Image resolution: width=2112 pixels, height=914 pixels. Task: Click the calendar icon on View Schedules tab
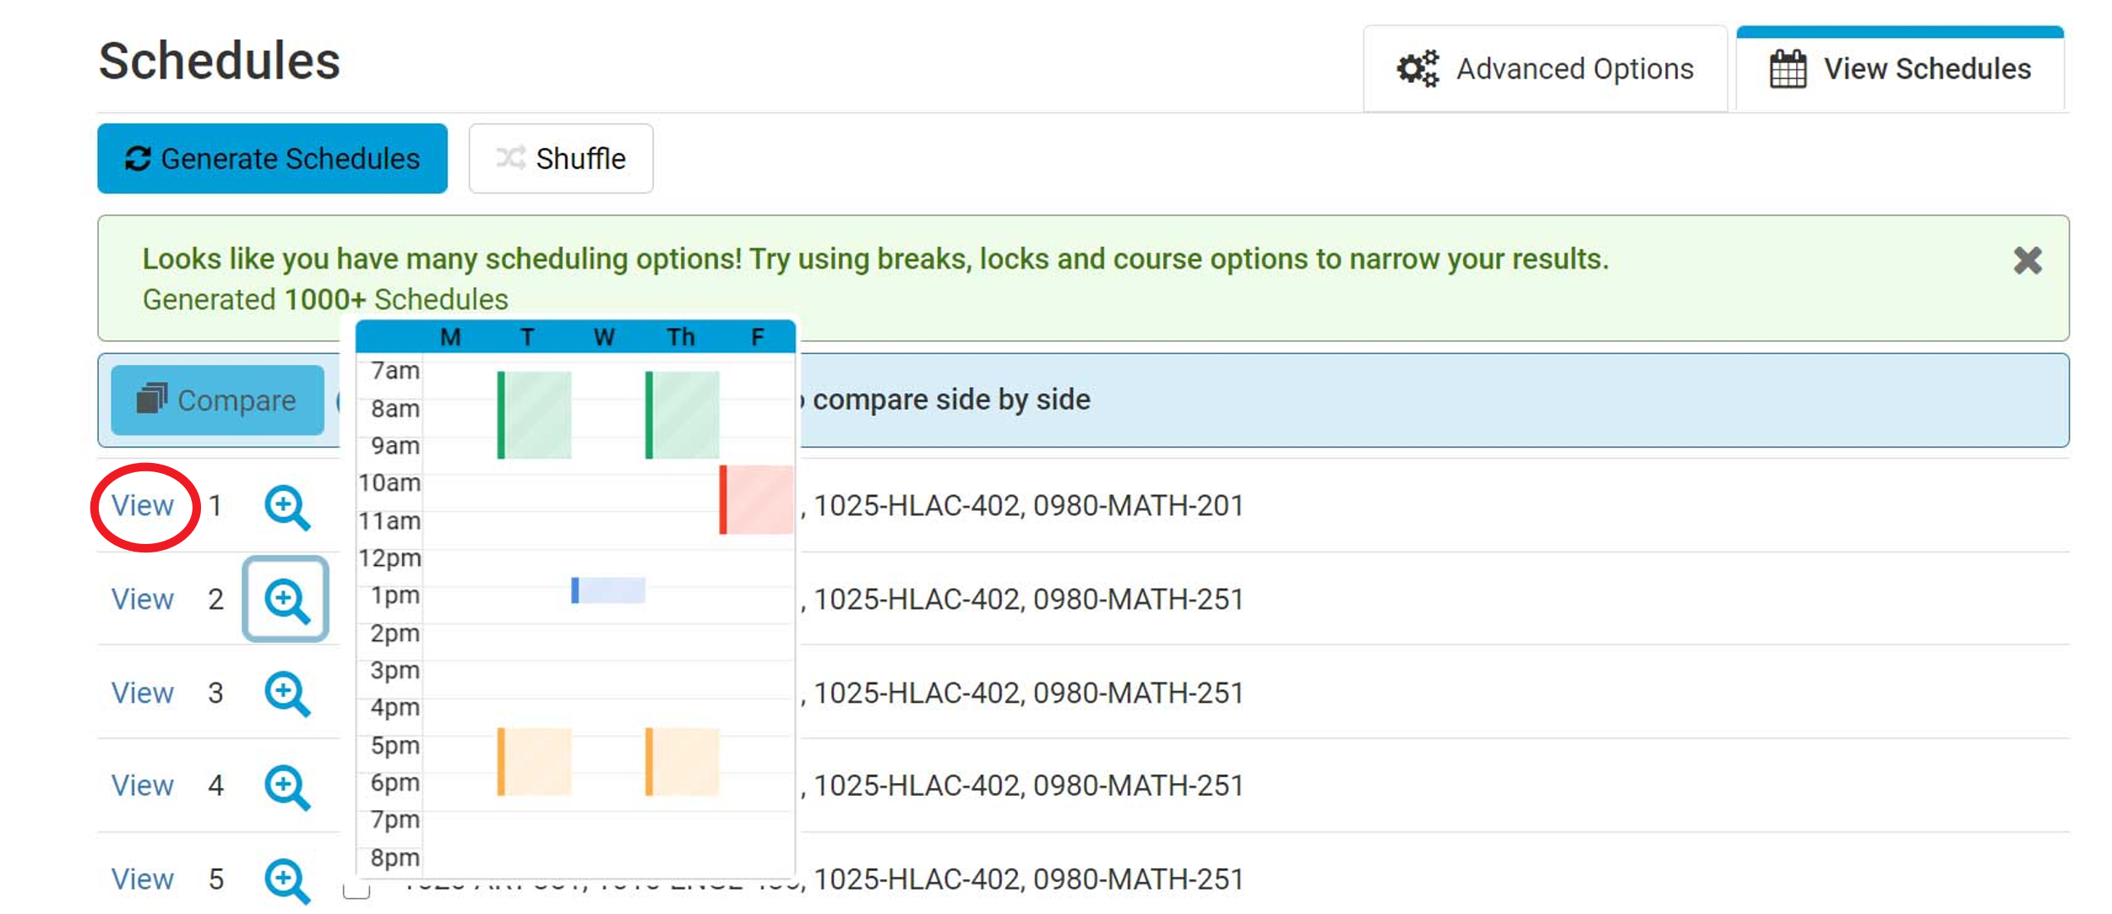tap(1788, 69)
